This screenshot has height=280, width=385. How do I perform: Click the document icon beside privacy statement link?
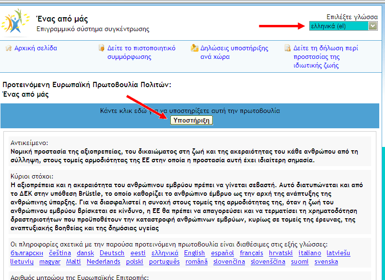coord(287,48)
